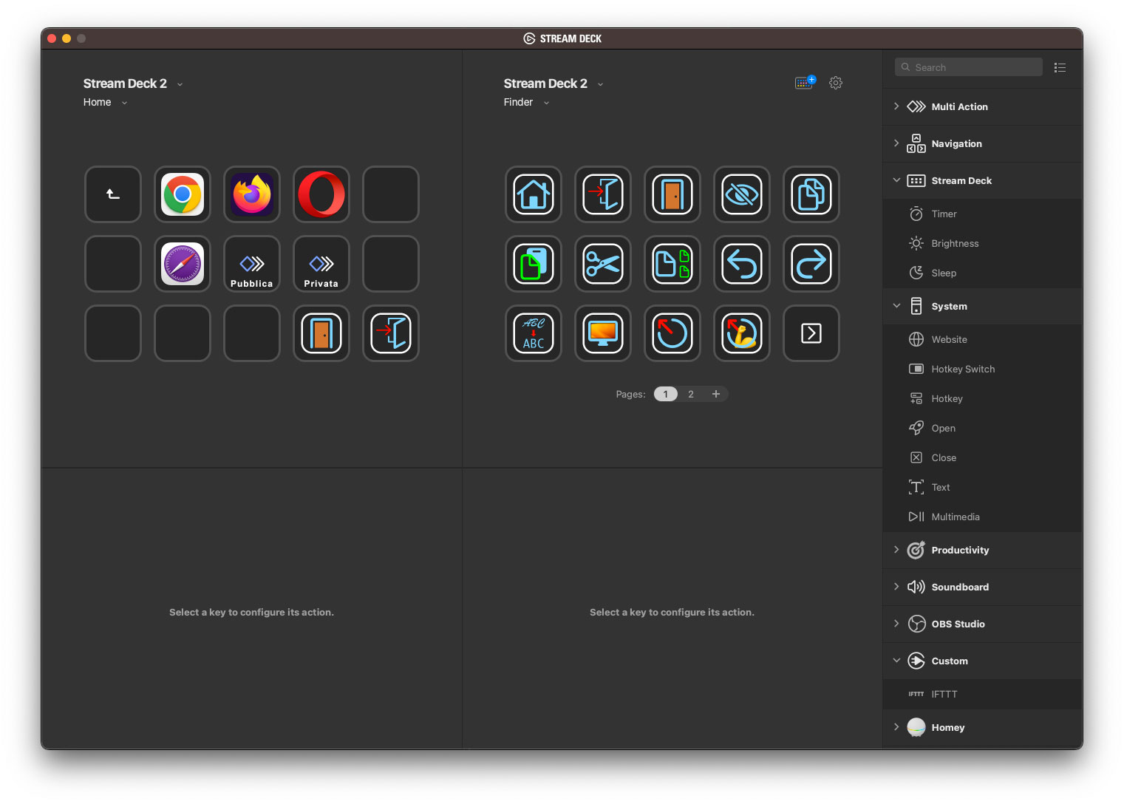Click the actions Search field
The image size is (1124, 804).
click(x=969, y=67)
